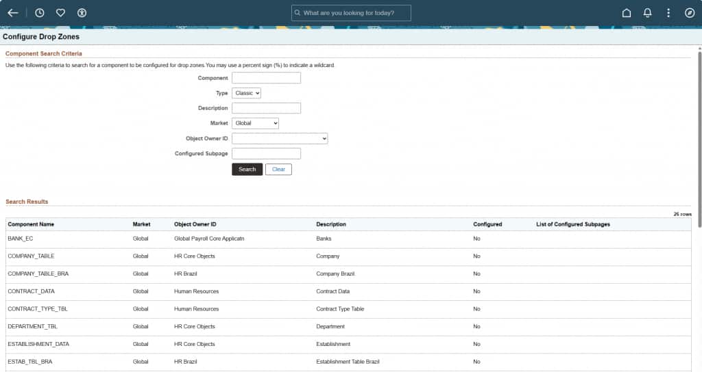Open the Actions three-dot menu
702x372 pixels.
tap(668, 13)
